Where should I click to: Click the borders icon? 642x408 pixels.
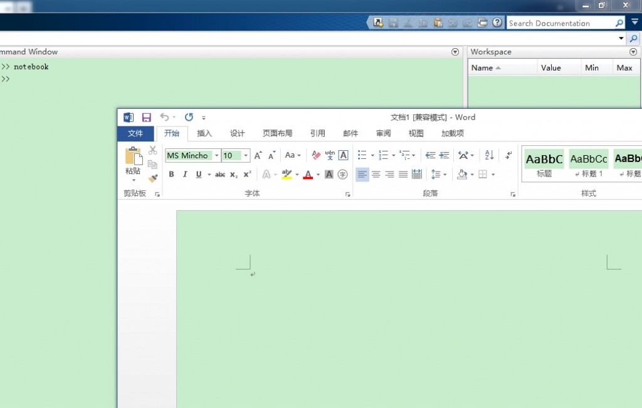[483, 175]
